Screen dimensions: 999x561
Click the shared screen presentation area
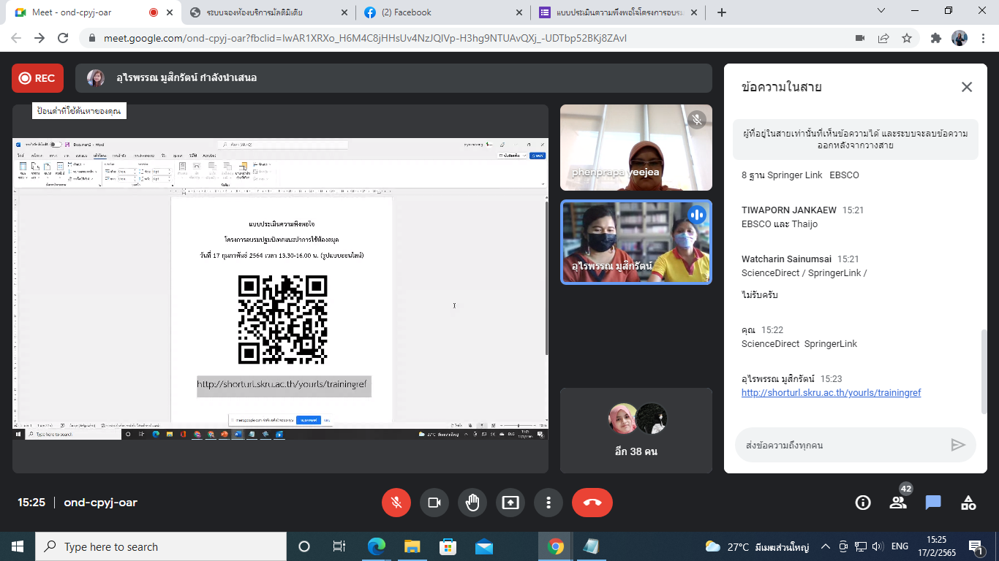pyautogui.click(x=280, y=289)
